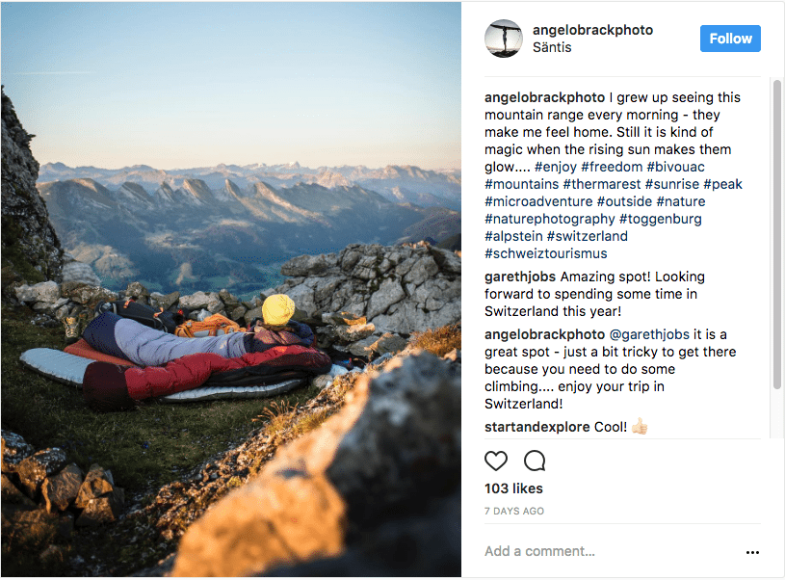Click the comments scrollbar thumb
785x580 pixels.
point(777,234)
